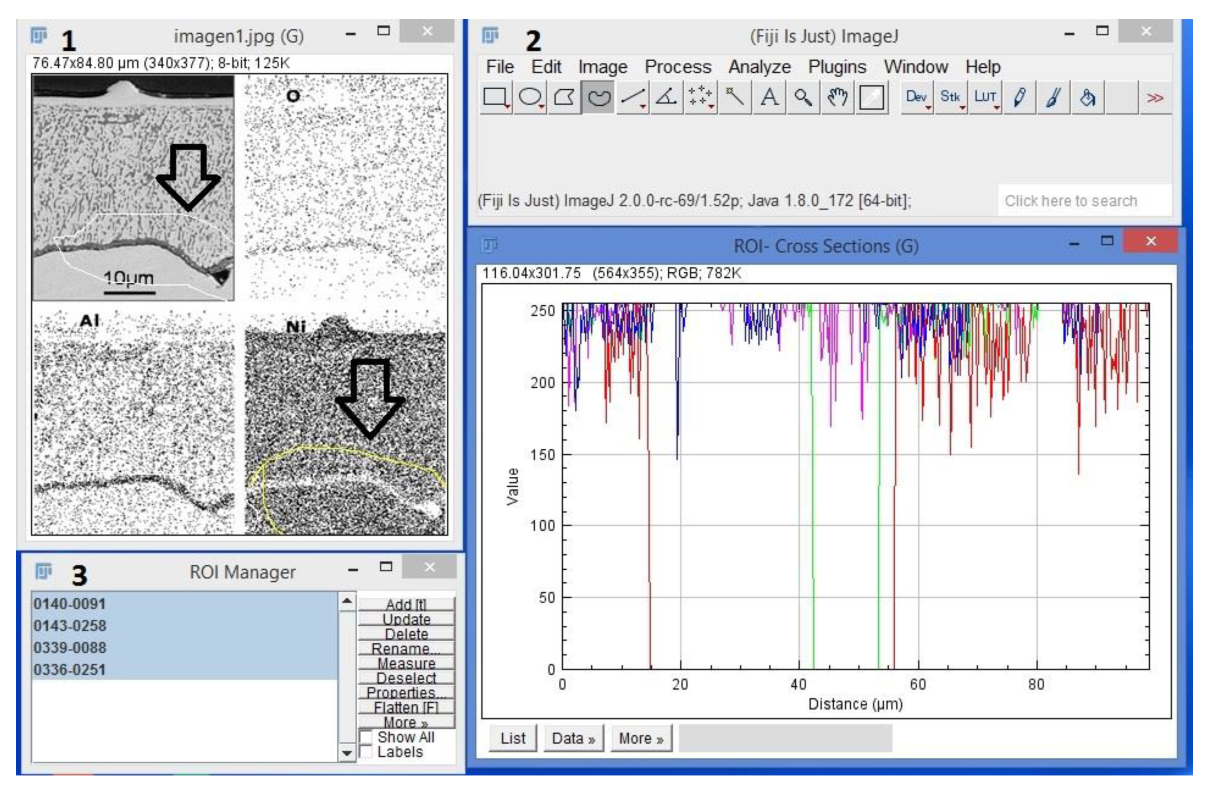
Task: Click the 'Click here to search' field
Action: [x=1071, y=201]
